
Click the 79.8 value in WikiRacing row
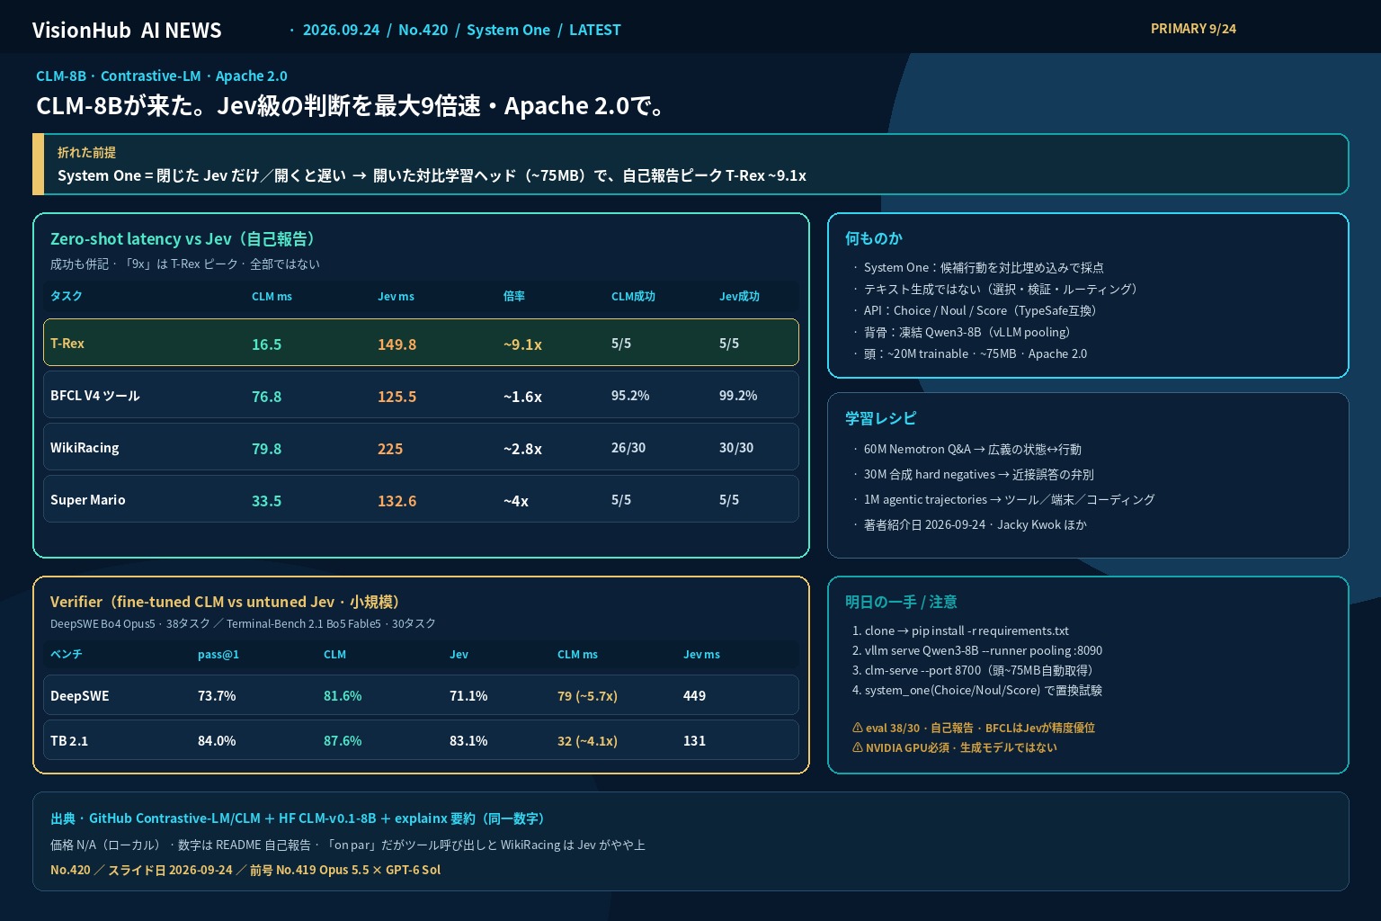click(267, 449)
